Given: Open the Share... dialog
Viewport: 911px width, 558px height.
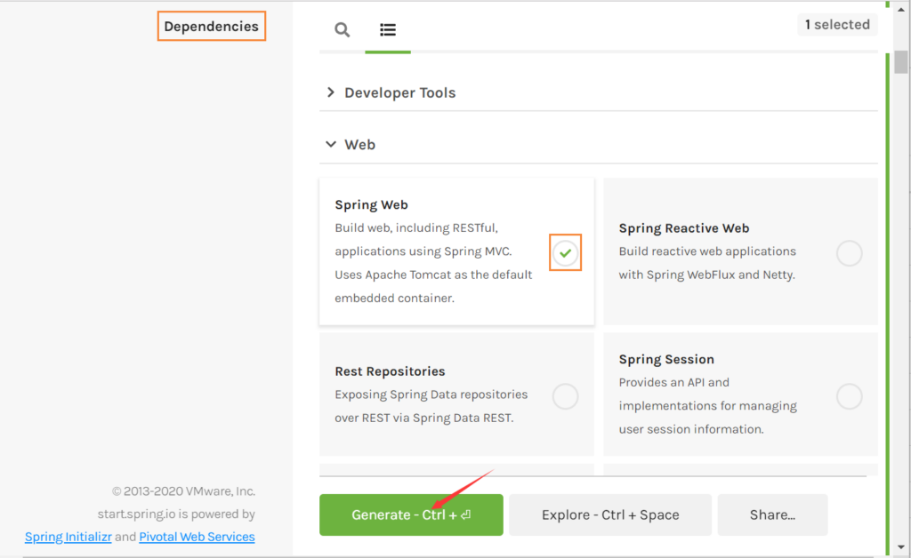Looking at the screenshot, I should tap(772, 514).
